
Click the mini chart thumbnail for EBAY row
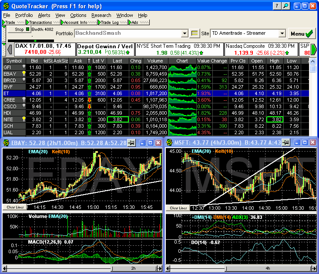pos(182,74)
